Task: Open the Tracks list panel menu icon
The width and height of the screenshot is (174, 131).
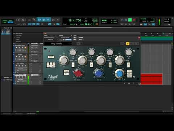Action: [11, 28]
